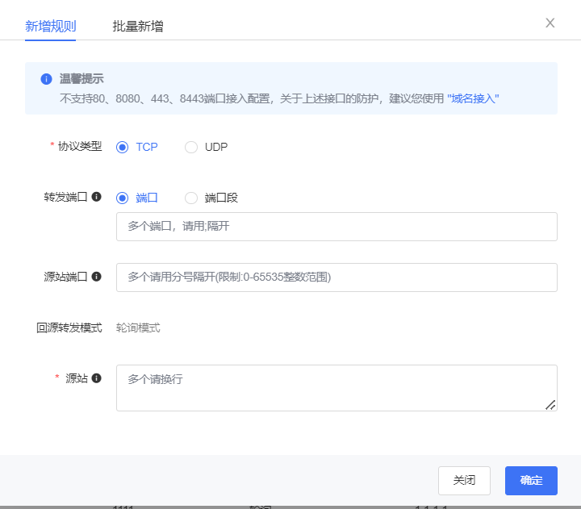The image size is (581, 509).
Task: Confirm the rule with the 确定 button
Action: click(x=531, y=481)
